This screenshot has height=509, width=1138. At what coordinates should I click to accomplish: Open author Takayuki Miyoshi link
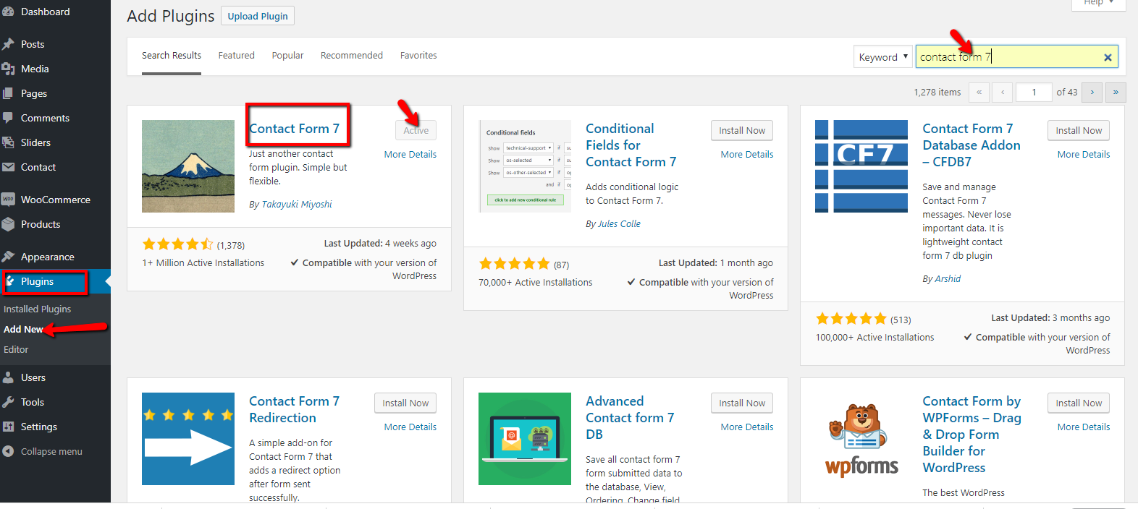pos(297,205)
